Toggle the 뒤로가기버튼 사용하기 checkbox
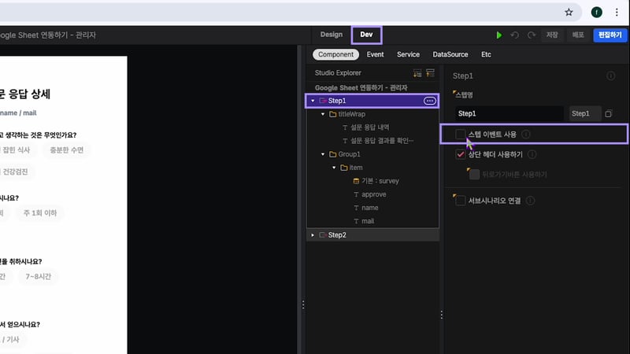The height and width of the screenshot is (354, 630). 475,175
